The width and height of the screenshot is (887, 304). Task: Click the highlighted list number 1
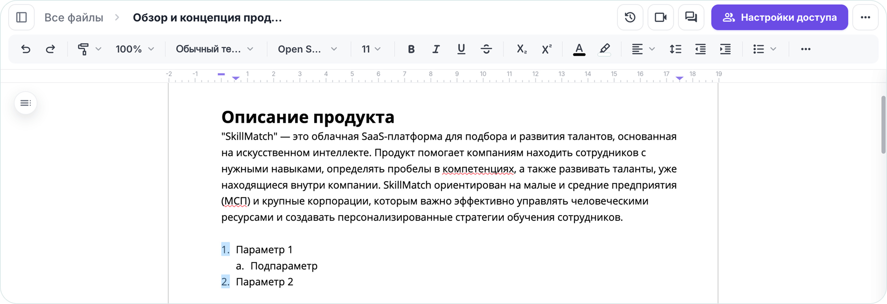[x=226, y=249]
